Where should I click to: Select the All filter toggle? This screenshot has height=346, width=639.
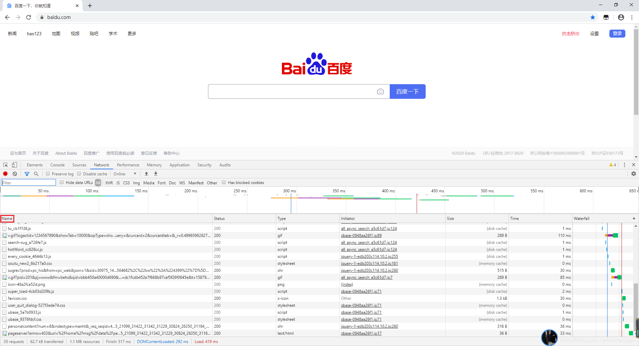click(x=98, y=183)
